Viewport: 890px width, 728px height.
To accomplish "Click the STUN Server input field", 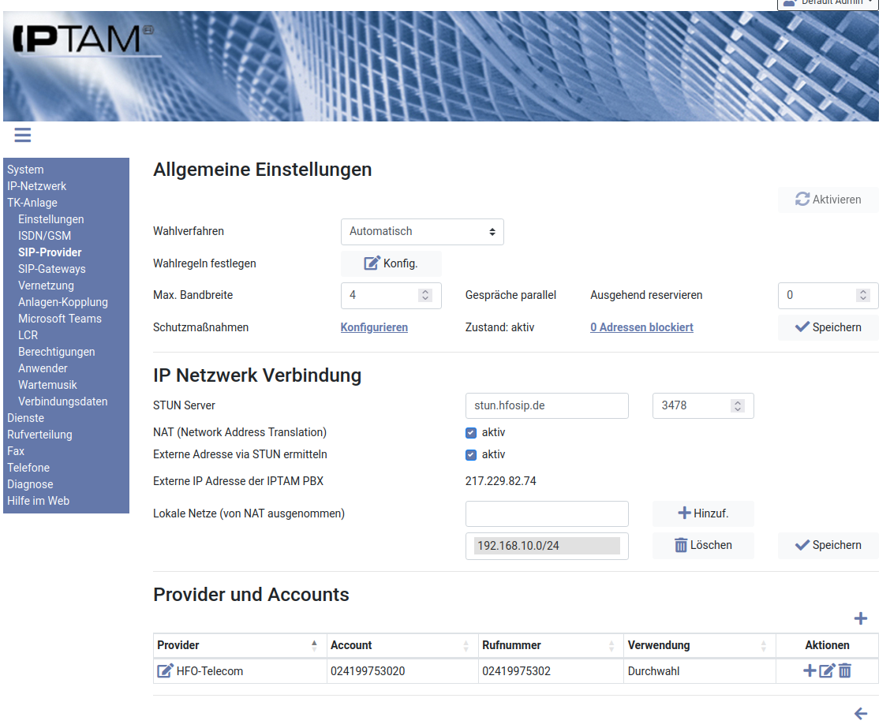I will [x=547, y=405].
